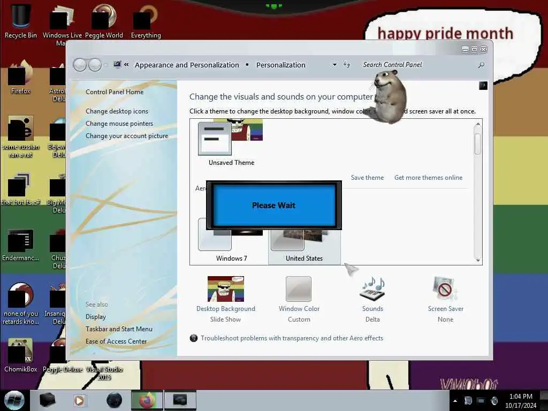Open Control Panel Home link
The width and height of the screenshot is (548, 411).
115,92
